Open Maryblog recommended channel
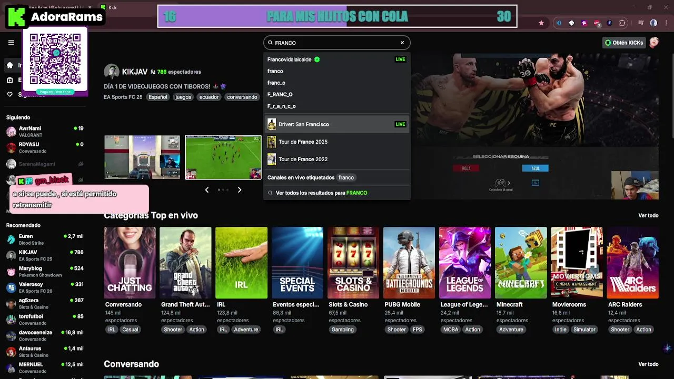Screen dimensions: 674x379 44,272
